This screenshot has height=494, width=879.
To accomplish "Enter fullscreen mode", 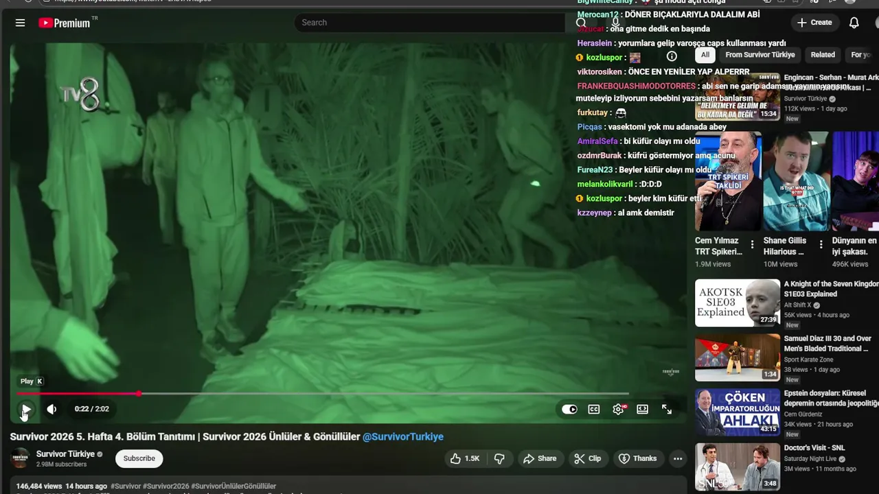I will coord(667,409).
